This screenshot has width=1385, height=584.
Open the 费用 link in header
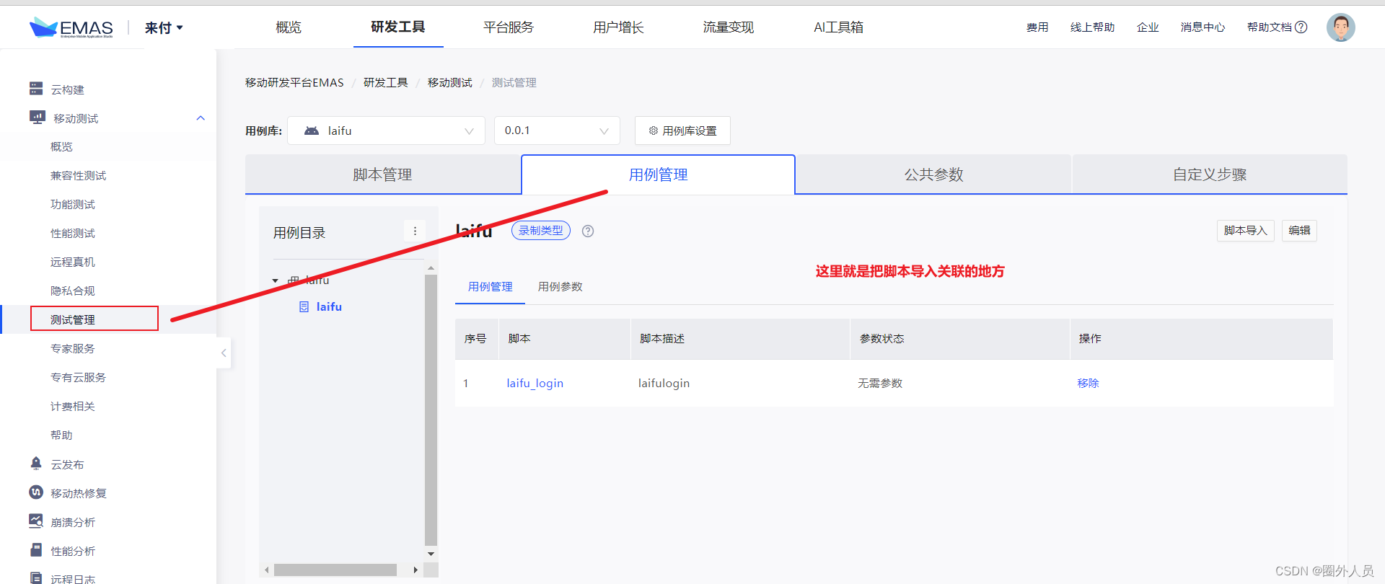pos(1037,27)
